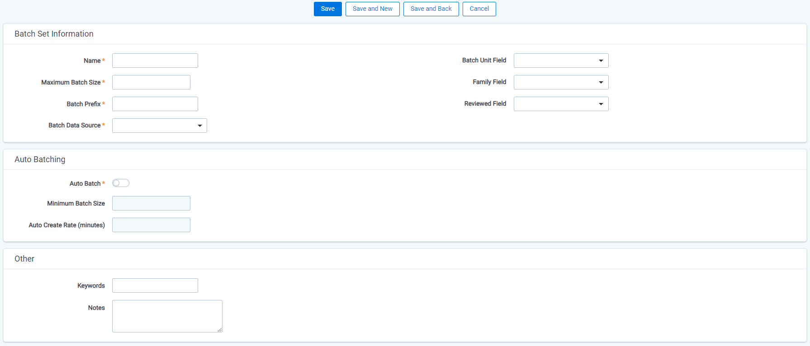Click inside the Notes text area
Screen dimensions: 810x346
point(167,316)
